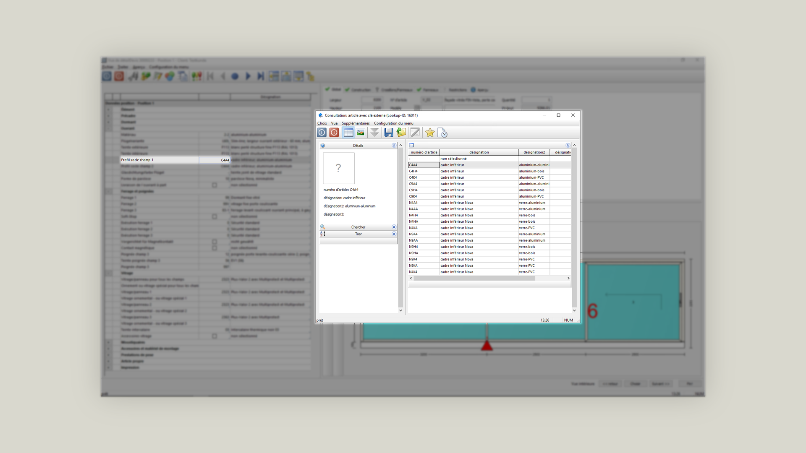Click the question mark image placeholder
Viewport: 806px width, 453px height.
coord(339,168)
